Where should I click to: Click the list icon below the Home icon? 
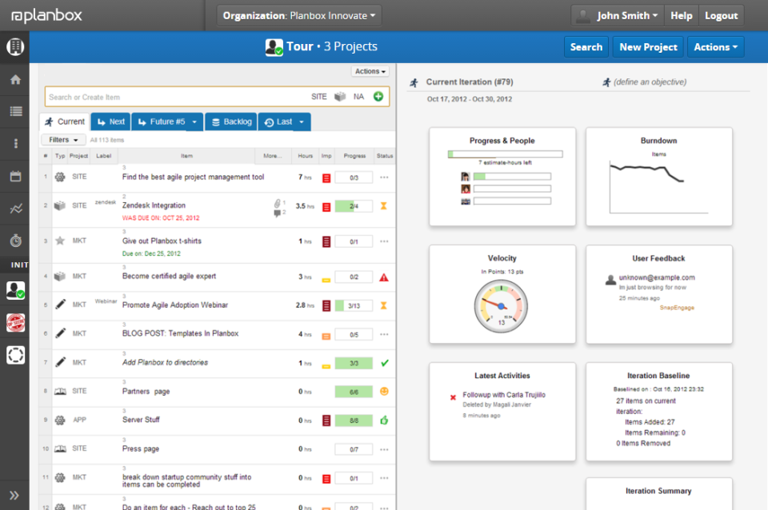click(15, 111)
